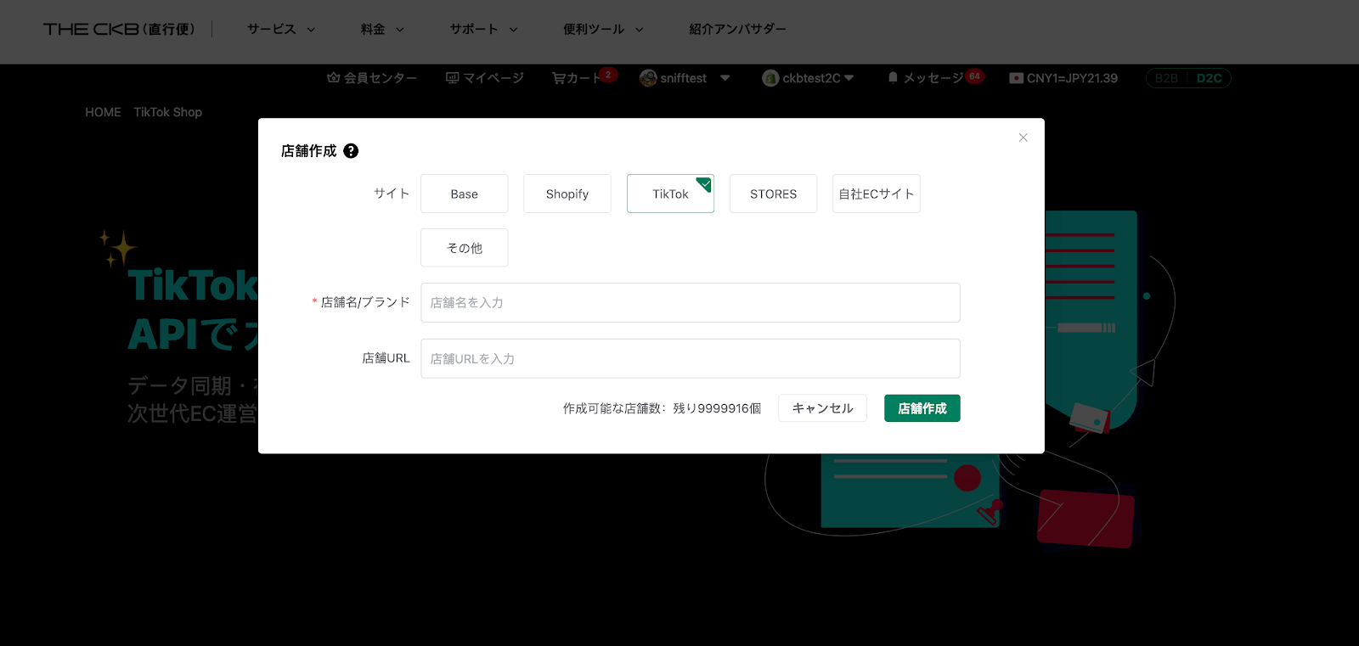Switch to B2B mode

click(1166, 78)
